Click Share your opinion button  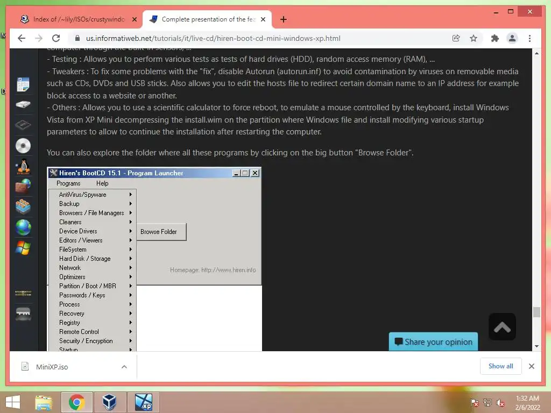tap(433, 341)
